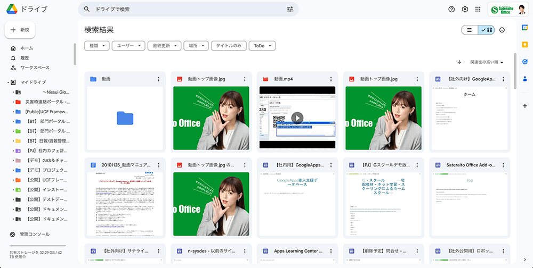This screenshot has height=268, width=533.
Task: Open the help question mark icon
Action: pyautogui.click(x=451, y=9)
